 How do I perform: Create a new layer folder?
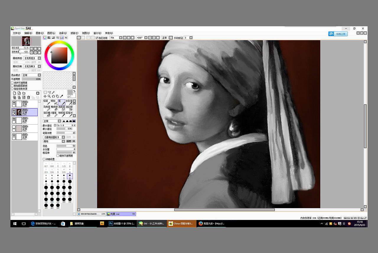point(24,93)
